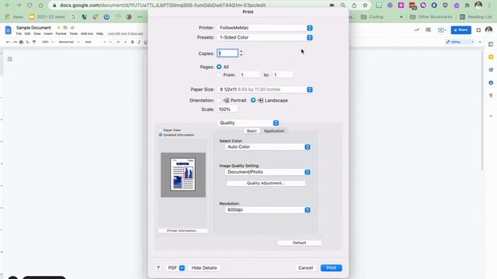Choose Portrait orientation
The height and width of the screenshot is (279, 497).
pyautogui.click(x=219, y=100)
